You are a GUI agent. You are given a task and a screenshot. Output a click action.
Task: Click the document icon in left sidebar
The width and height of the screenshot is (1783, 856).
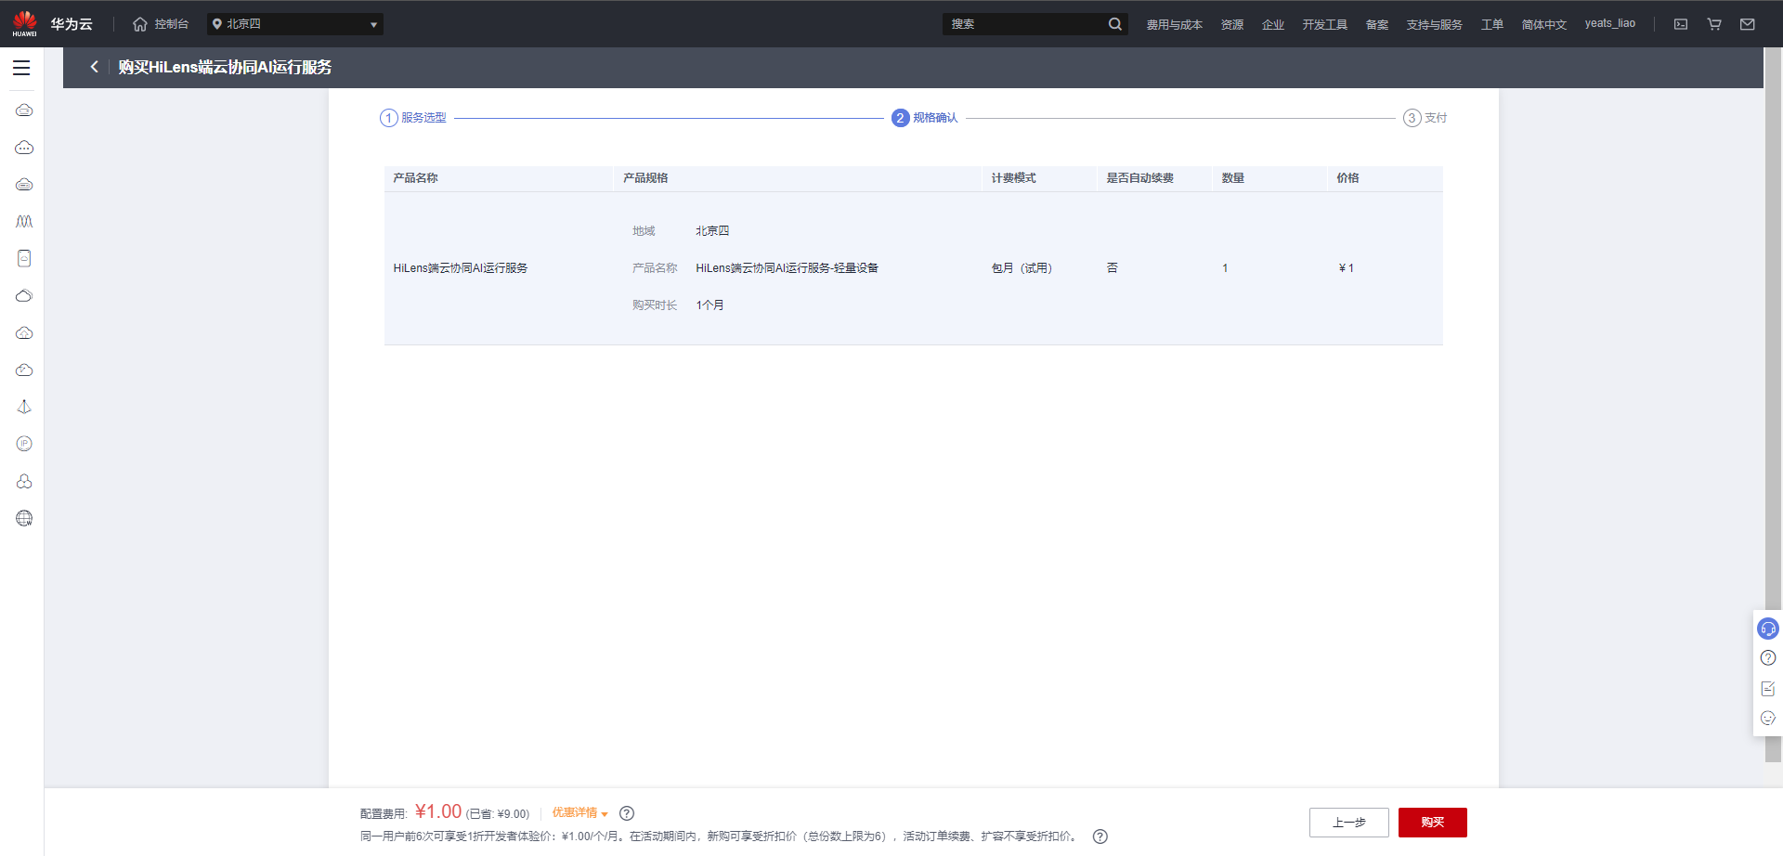tap(24, 258)
